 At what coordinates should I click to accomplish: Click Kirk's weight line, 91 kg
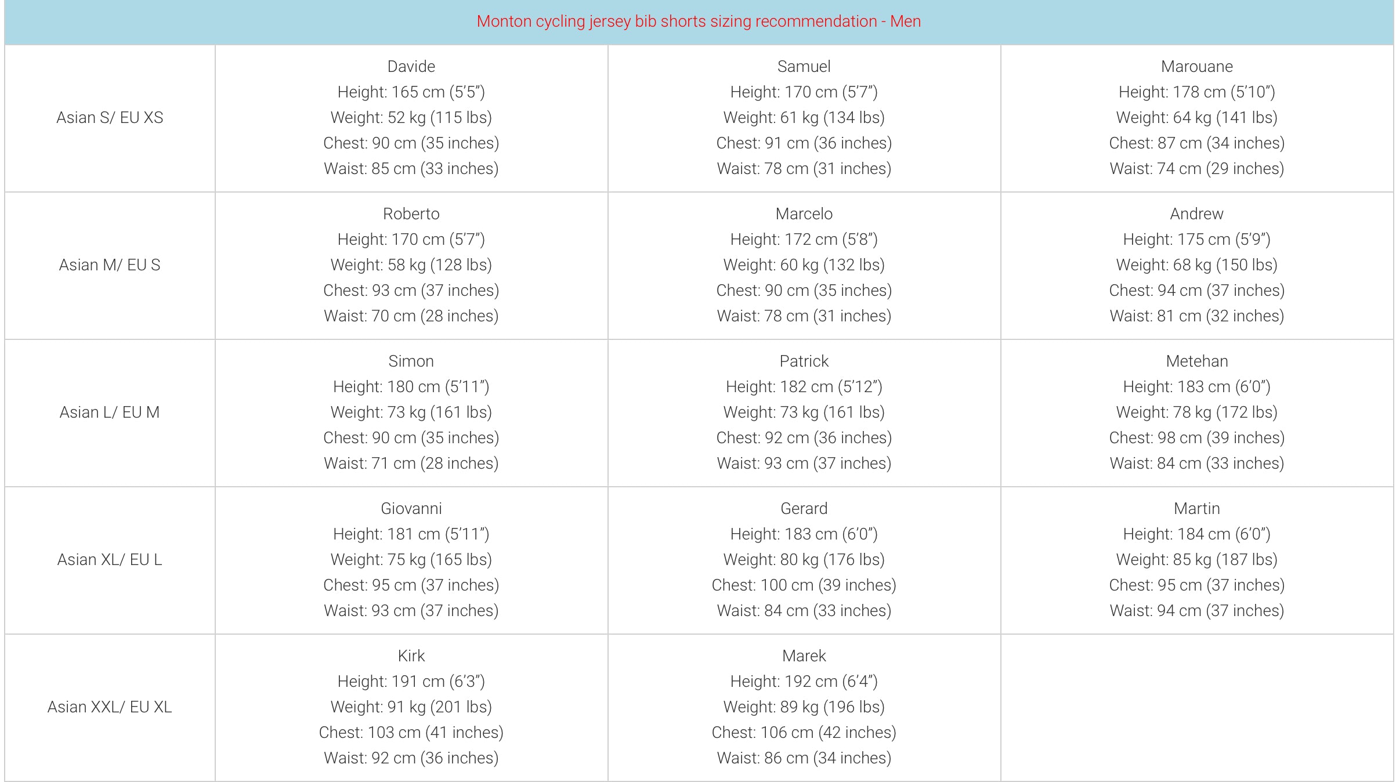tap(411, 707)
